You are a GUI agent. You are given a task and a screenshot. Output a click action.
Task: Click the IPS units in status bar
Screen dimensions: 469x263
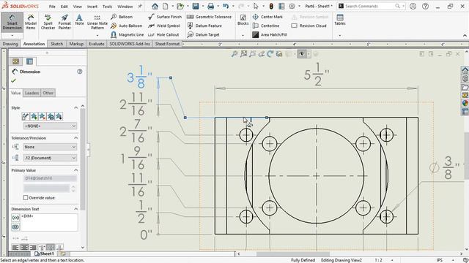click(439, 260)
